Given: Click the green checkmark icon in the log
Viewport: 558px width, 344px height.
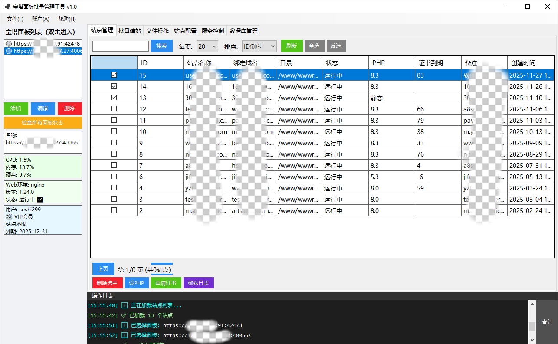Looking at the screenshot, I should (124, 315).
